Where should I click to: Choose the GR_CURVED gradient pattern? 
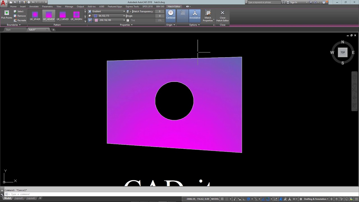(x=63, y=16)
